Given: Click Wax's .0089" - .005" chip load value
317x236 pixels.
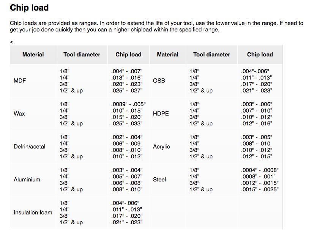Looking at the screenshot, I should click(128, 104).
